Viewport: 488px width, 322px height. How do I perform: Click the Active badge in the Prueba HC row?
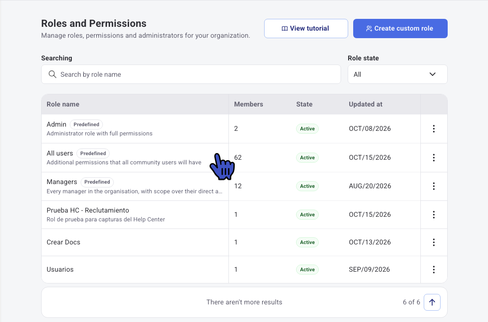tap(307, 215)
